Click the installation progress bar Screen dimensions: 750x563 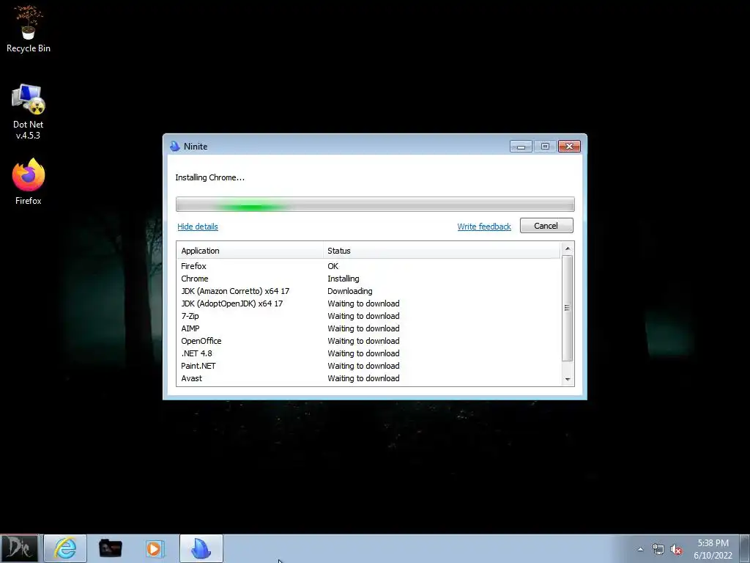coord(375,204)
